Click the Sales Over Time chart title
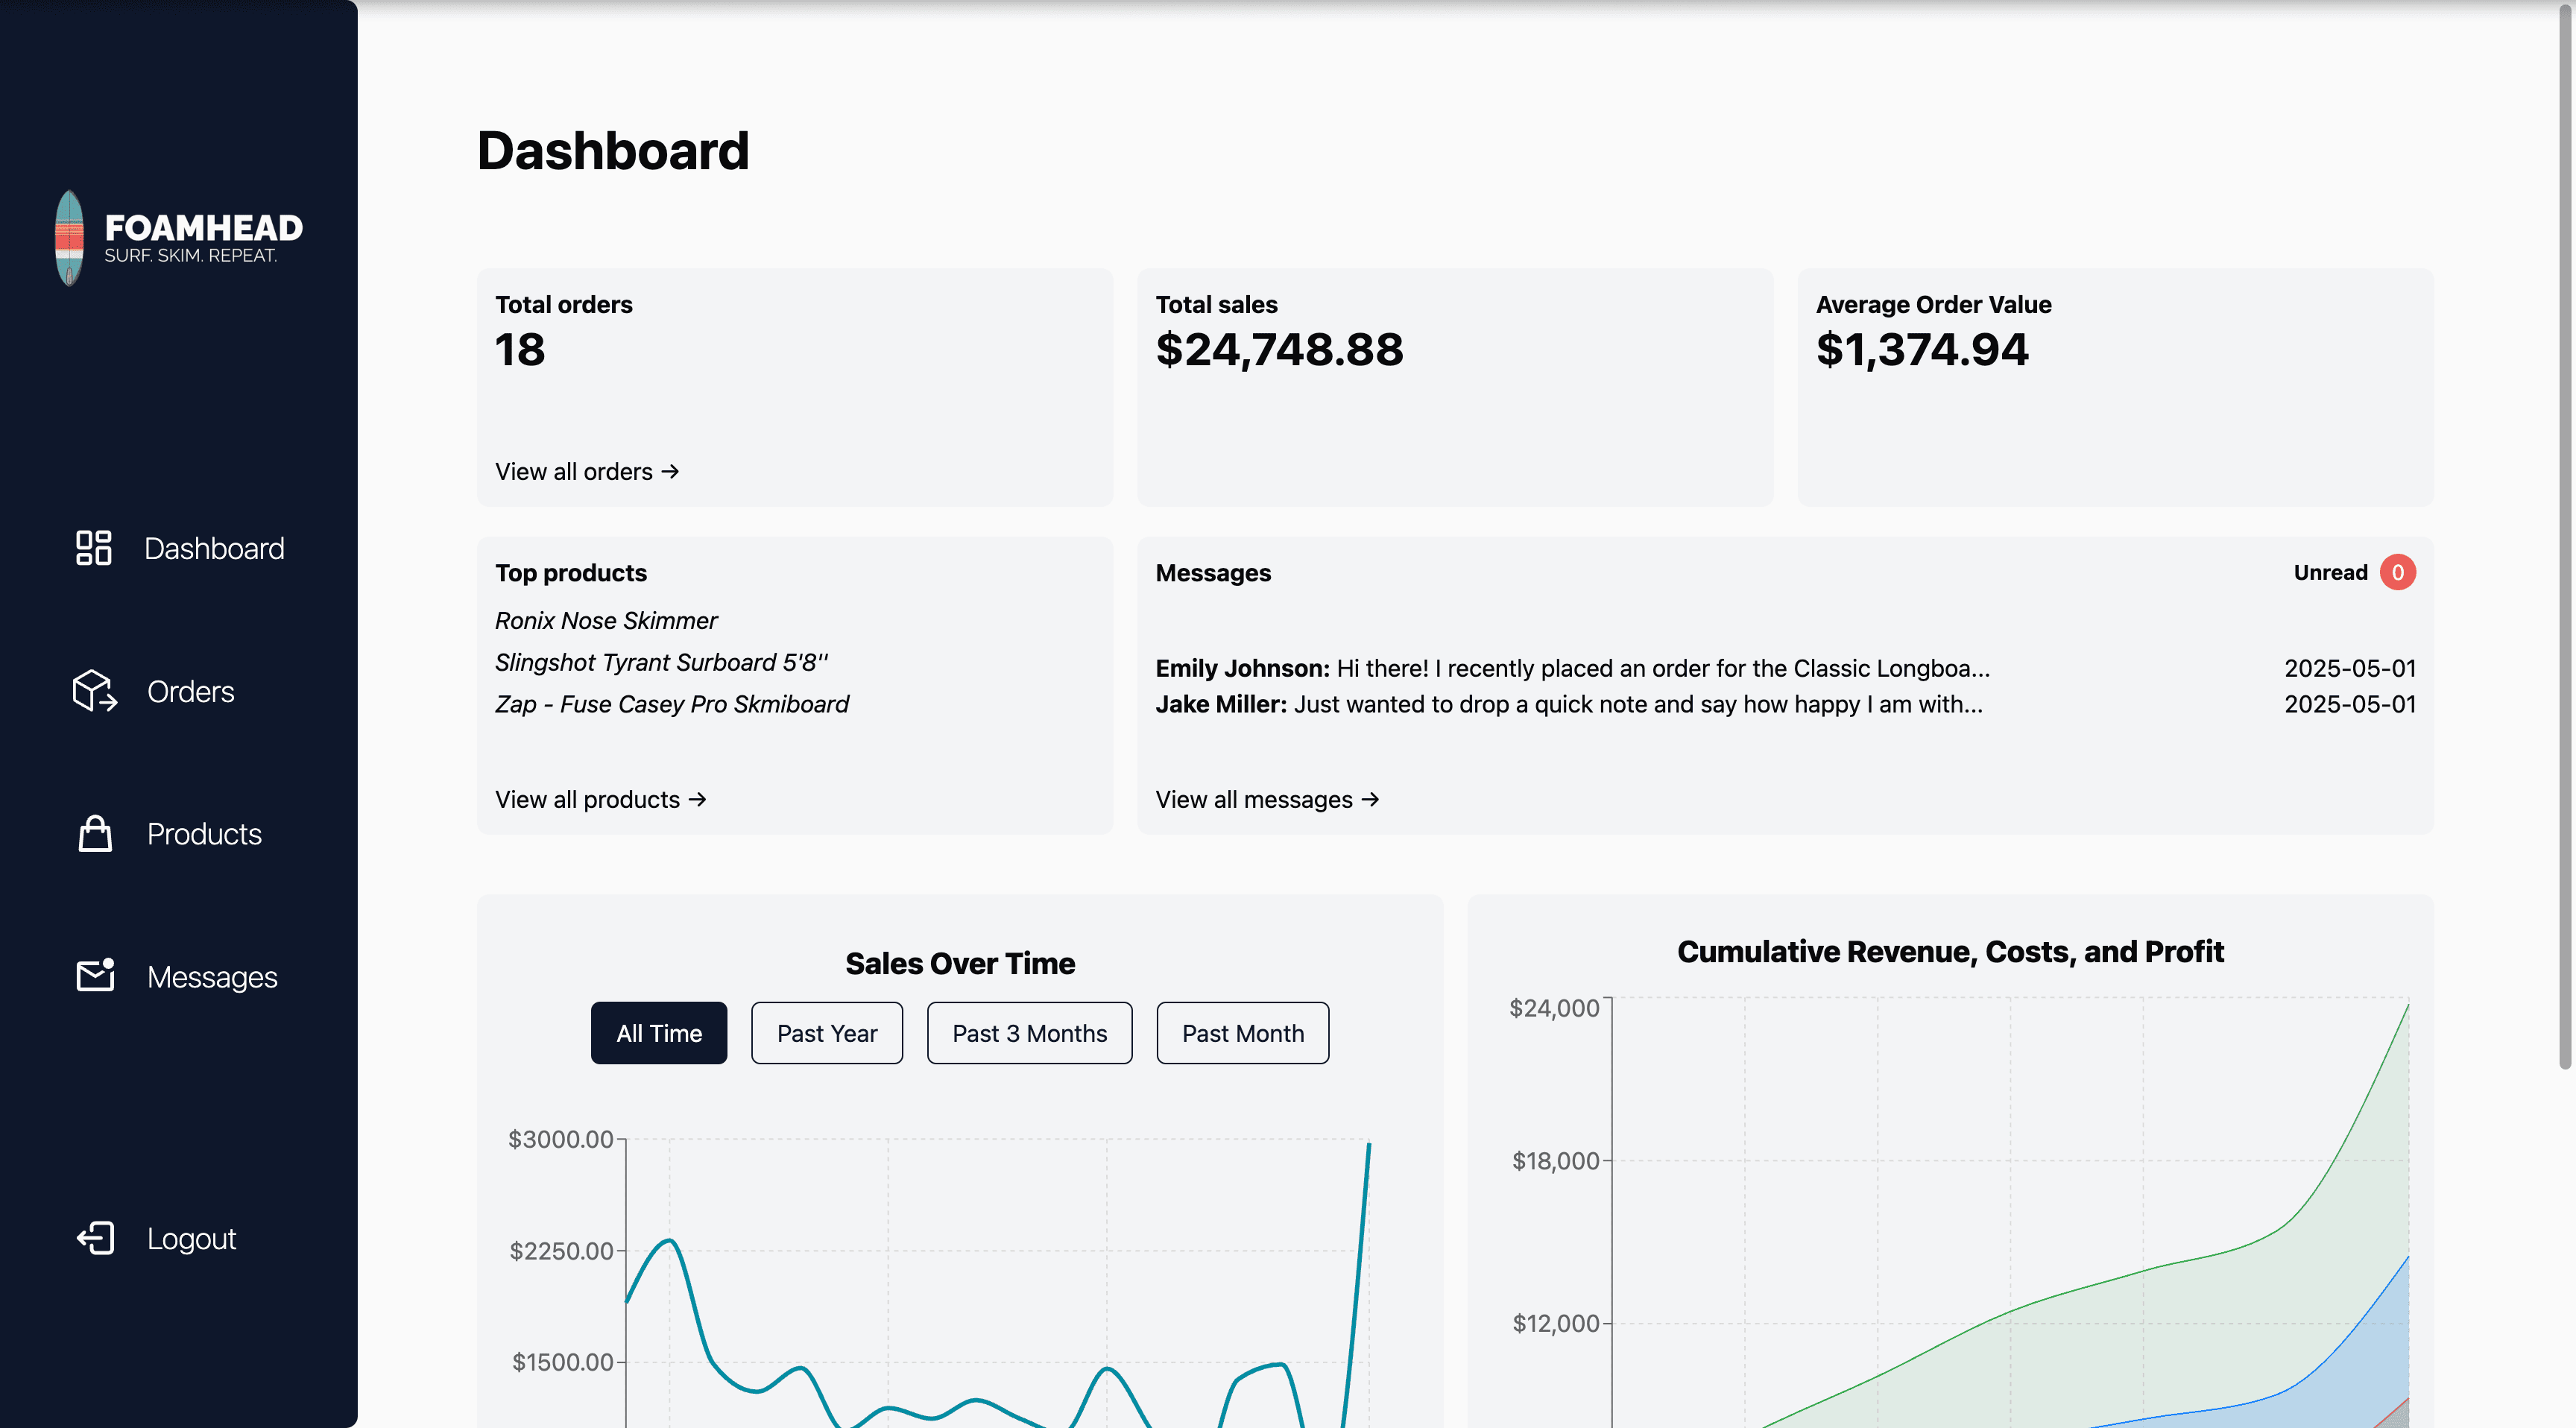The height and width of the screenshot is (1428, 2576). [x=960, y=963]
